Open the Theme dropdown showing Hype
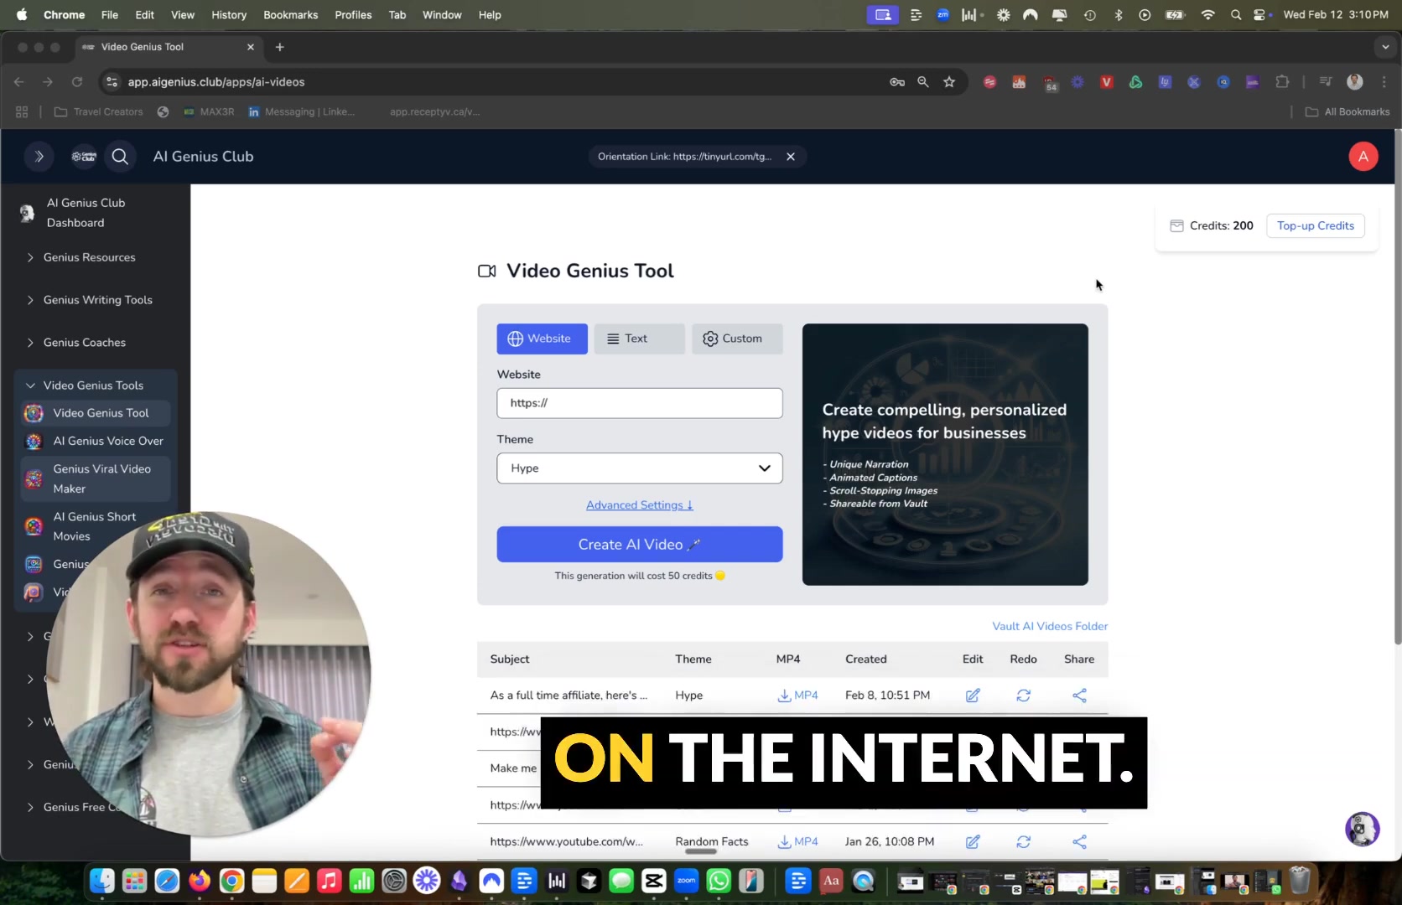The width and height of the screenshot is (1402, 905). 640,468
